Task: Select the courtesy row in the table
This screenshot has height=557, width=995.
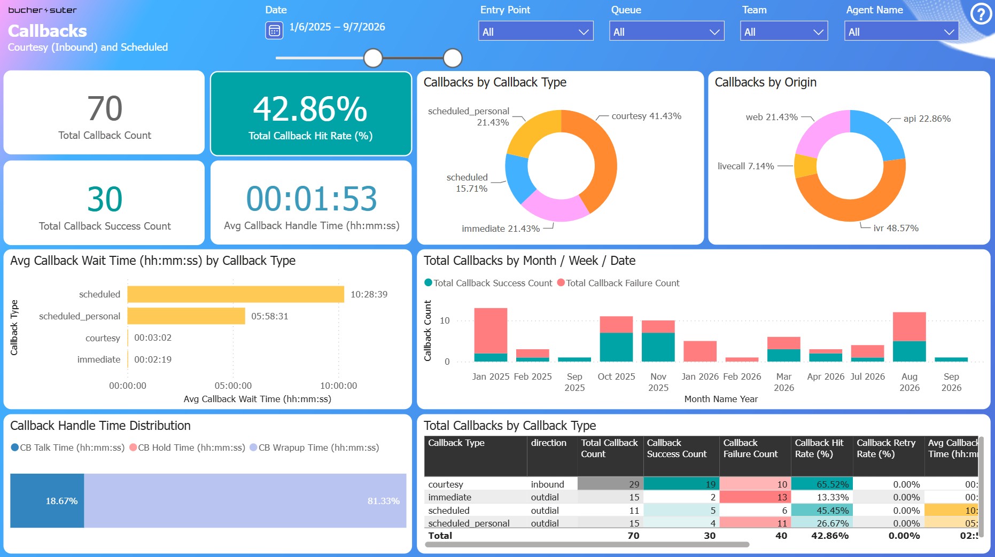Action: point(701,484)
